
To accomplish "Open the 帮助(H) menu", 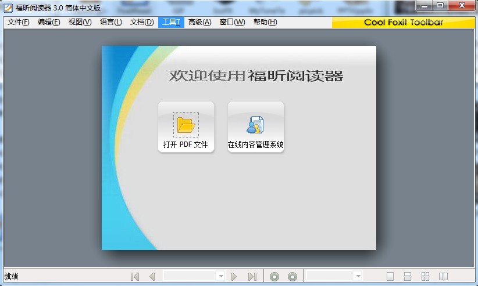I will (x=265, y=22).
